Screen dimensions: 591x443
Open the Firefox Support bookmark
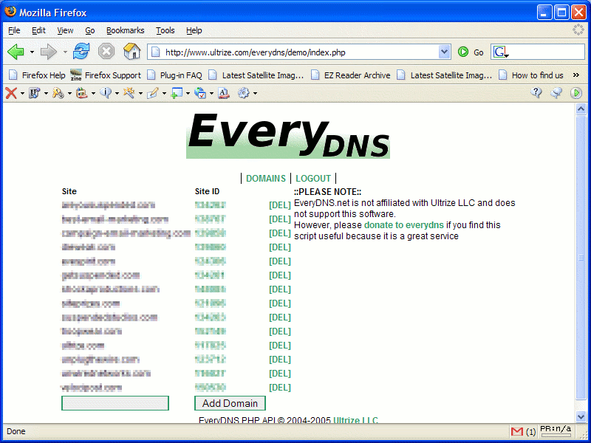[x=106, y=75]
